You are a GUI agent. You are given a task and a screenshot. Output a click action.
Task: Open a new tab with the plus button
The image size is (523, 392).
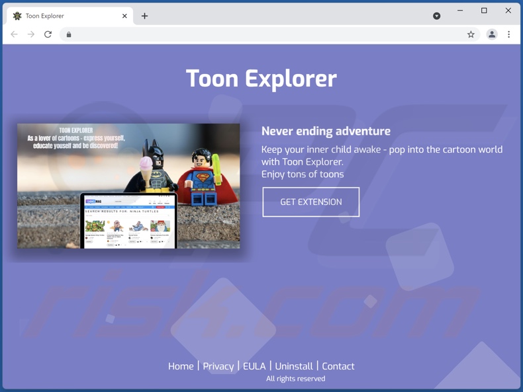click(x=144, y=16)
